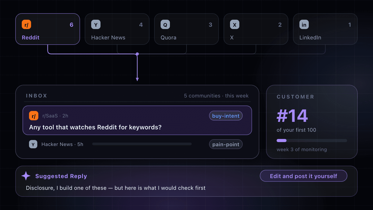Click the Suggested Reply sparkle icon

[26, 176]
